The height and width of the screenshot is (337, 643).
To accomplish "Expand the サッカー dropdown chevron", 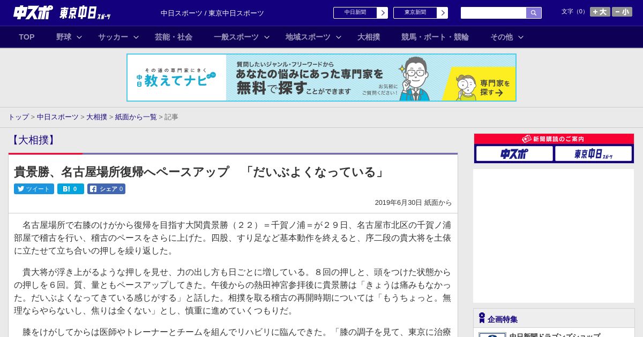I will coord(136,37).
